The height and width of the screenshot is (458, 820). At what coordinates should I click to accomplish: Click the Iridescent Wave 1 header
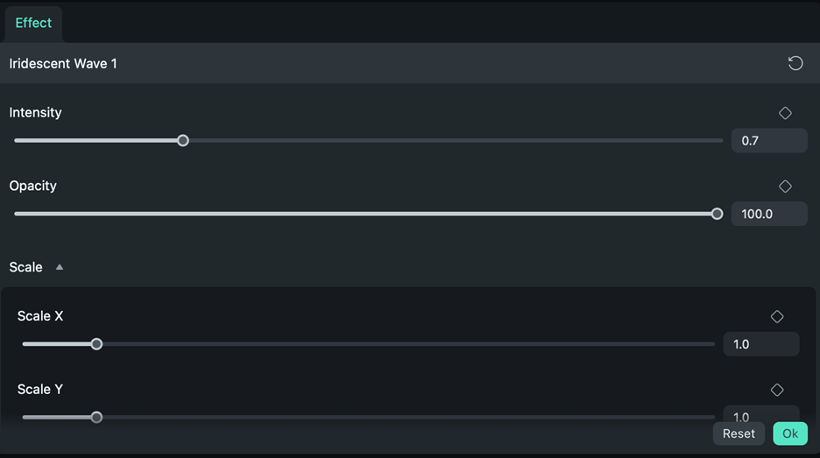point(63,64)
